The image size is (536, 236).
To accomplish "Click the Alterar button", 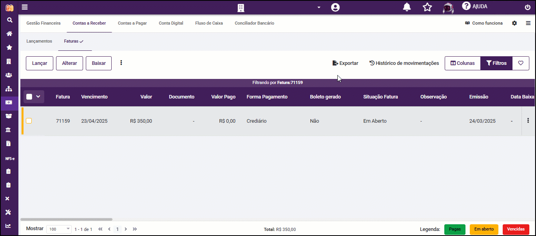I will 69,63.
